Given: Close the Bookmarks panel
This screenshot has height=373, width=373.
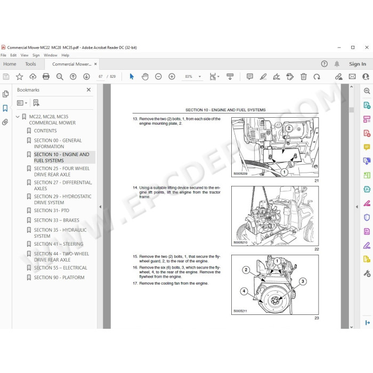Looking at the screenshot, I should (x=89, y=90).
